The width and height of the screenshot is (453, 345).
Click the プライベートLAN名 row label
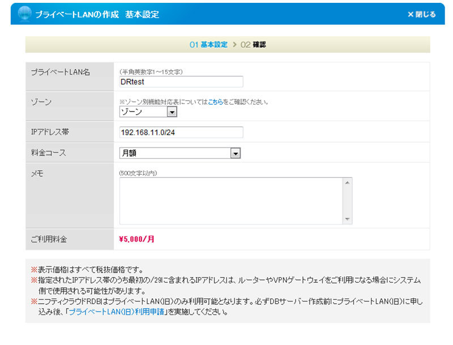tap(61, 72)
